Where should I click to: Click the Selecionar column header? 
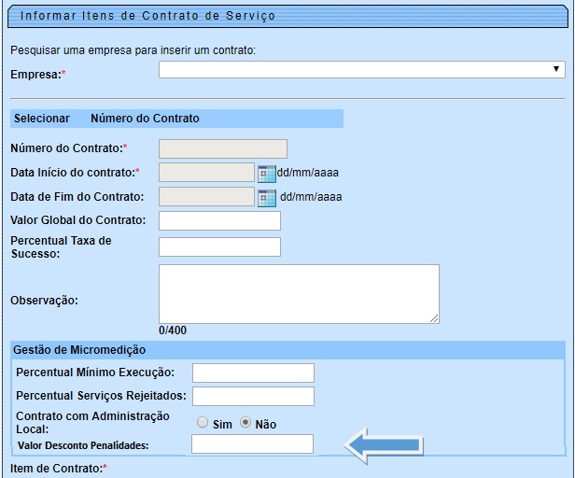pyautogui.click(x=42, y=119)
